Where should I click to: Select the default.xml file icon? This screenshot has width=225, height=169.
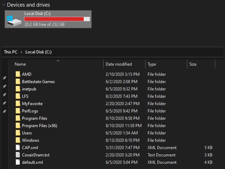pyautogui.click(x=18, y=162)
